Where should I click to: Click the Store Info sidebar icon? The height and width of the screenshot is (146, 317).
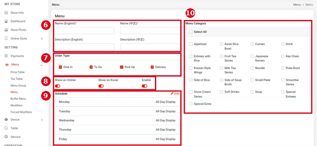click(x=6, y=13)
